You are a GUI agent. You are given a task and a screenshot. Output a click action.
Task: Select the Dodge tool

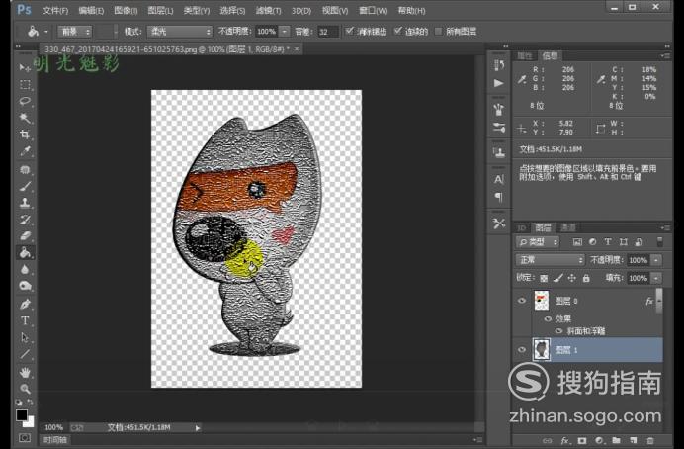point(25,286)
